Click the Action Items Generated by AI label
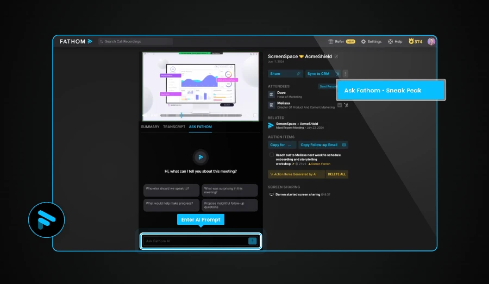 pyautogui.click(x=296, y=174)
